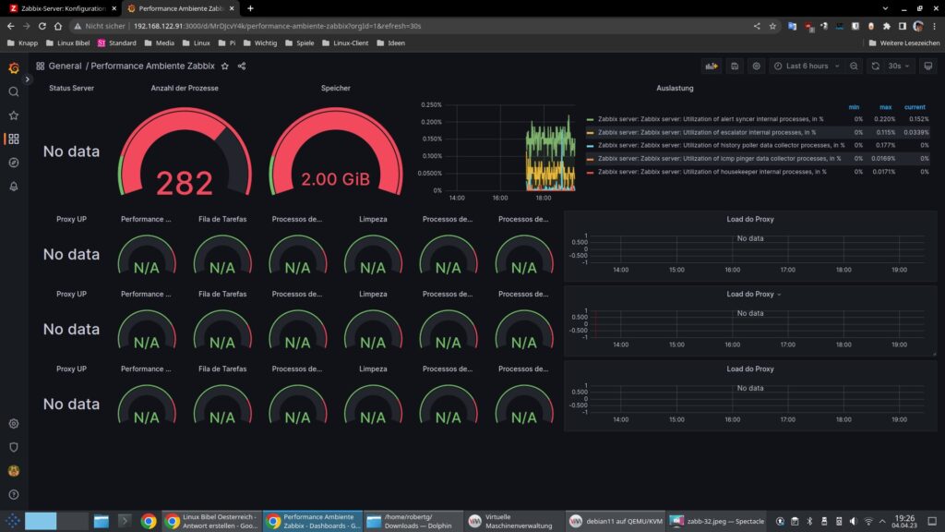Open the Weitere Lesezeichen folder
945x532 pixels.
coord(903,42)
